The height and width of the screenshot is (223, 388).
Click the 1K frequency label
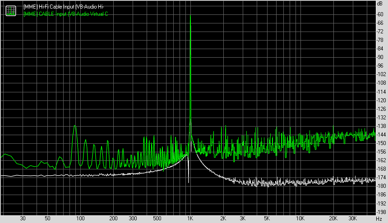[x=190, y=218]
